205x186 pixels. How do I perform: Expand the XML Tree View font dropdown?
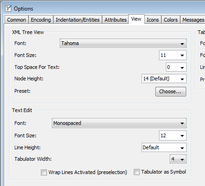tap(123, 43)
